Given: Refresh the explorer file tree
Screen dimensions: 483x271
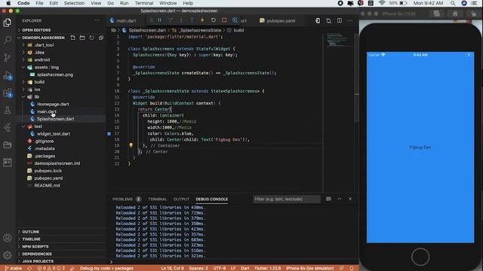Looking at the screenshot, I should coord(91,38).
